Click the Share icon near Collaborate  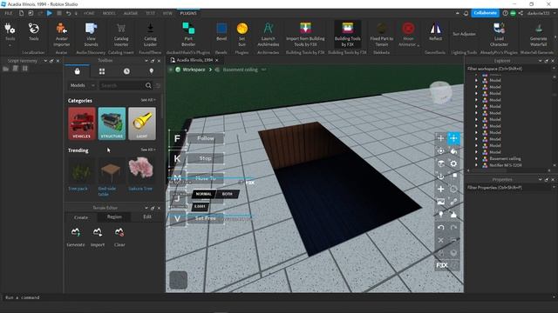521,13
